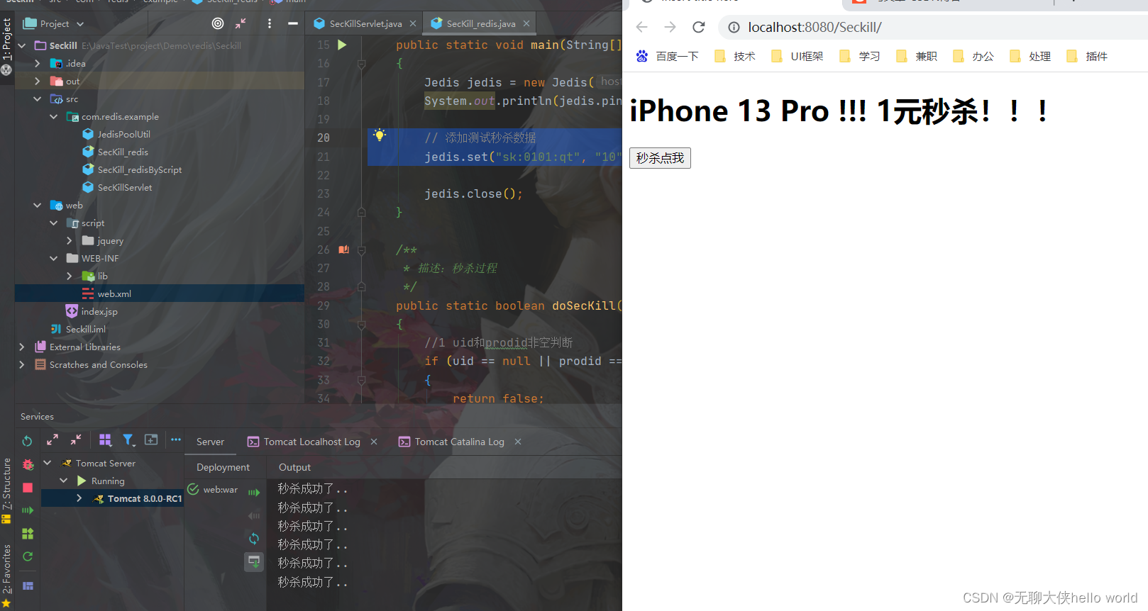Screen dimensions: 1148x611
Task: Expand the out folder
Action: coord(38,81)
